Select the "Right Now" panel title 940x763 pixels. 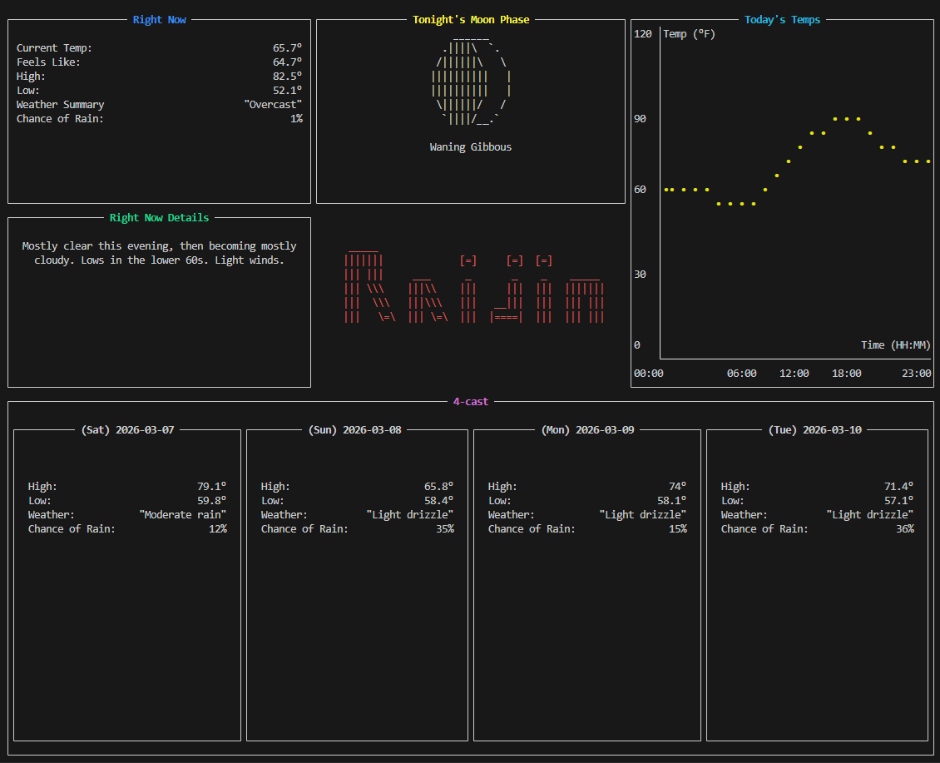tap(160, 20)
